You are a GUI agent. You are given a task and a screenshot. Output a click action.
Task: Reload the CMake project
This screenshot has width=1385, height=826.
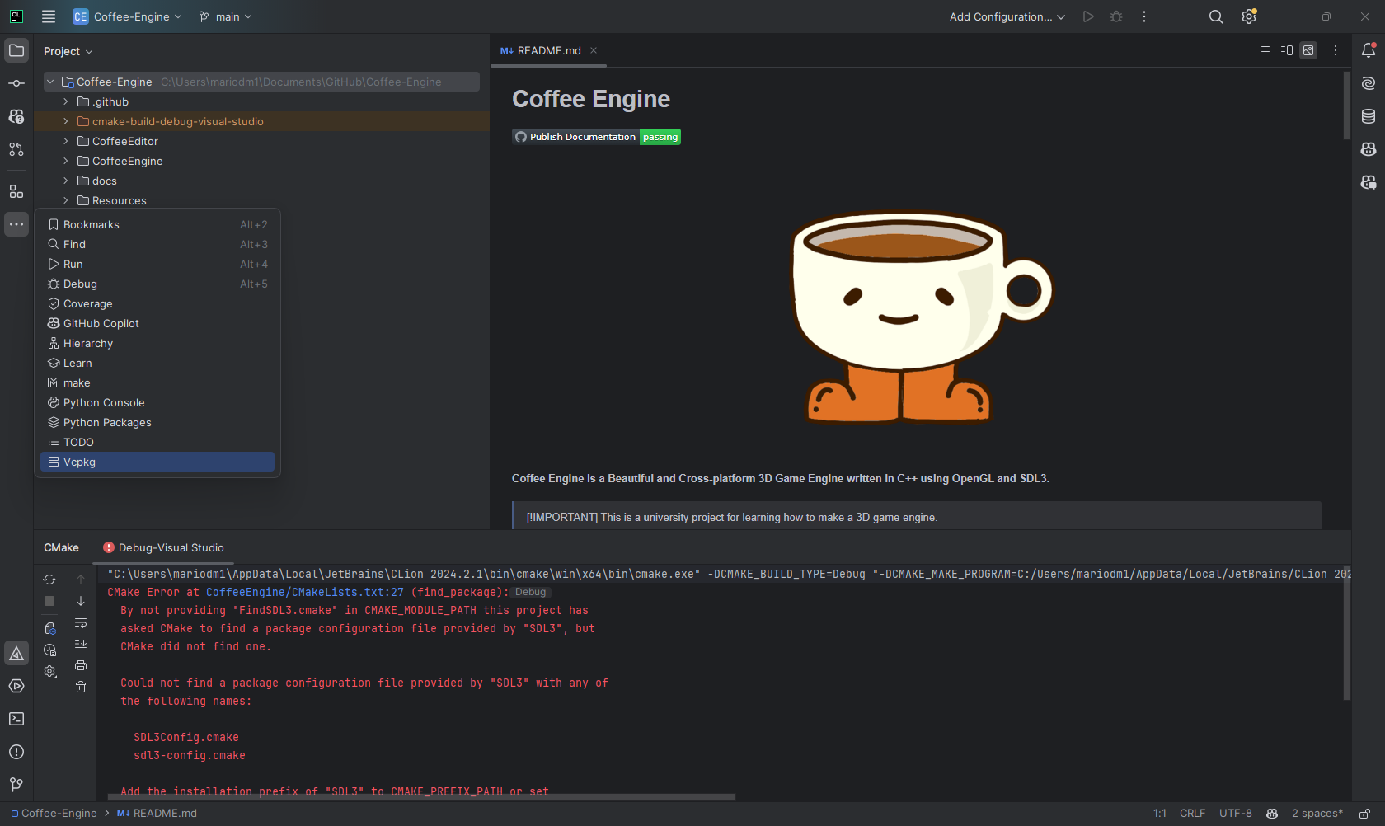pos(49,580)
